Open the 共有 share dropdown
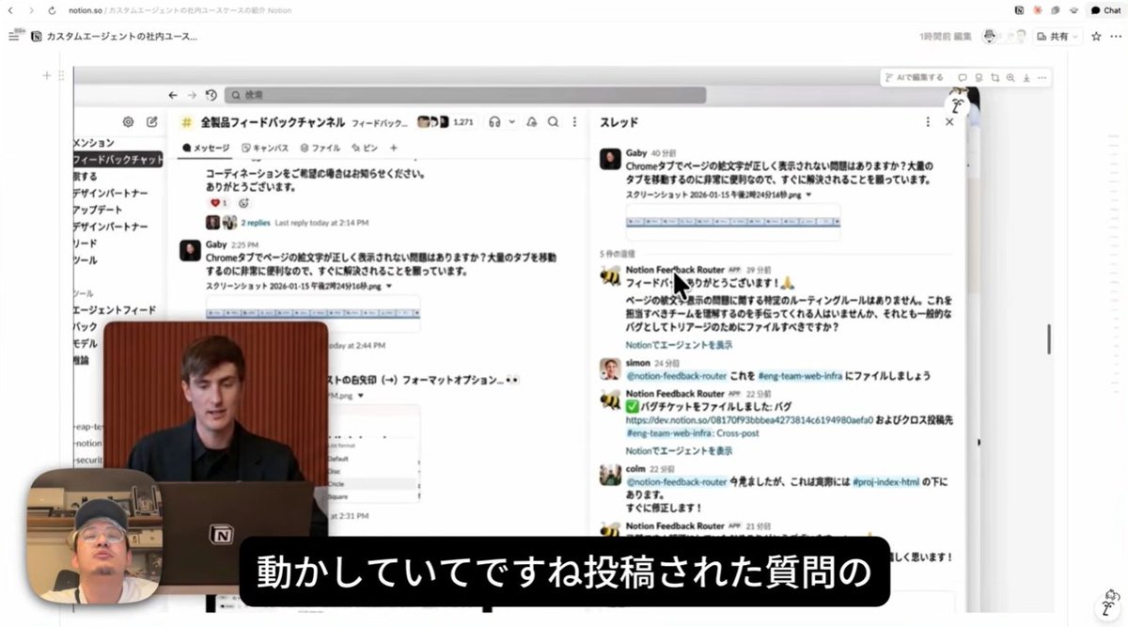Viewport: 1128px width, 627px height. (1057, 37)
